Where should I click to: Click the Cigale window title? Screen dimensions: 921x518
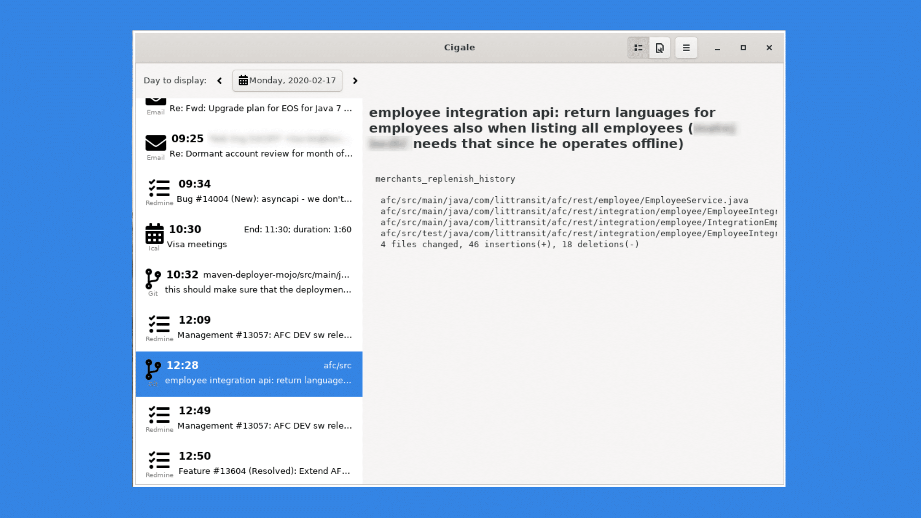(459, 47)
